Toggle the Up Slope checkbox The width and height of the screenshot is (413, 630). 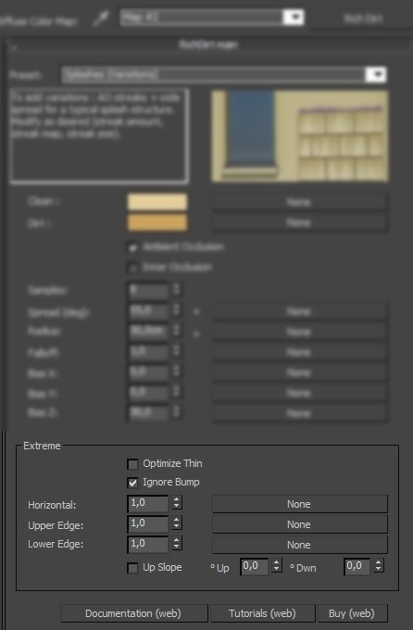point(132,568)
